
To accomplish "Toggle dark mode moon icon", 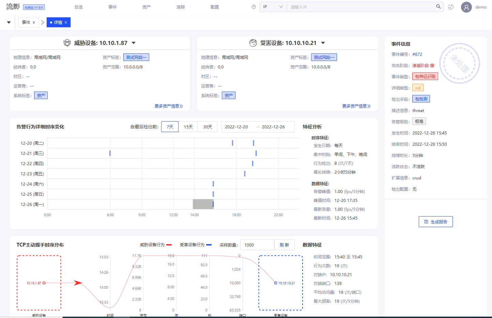I will [451, 7].
